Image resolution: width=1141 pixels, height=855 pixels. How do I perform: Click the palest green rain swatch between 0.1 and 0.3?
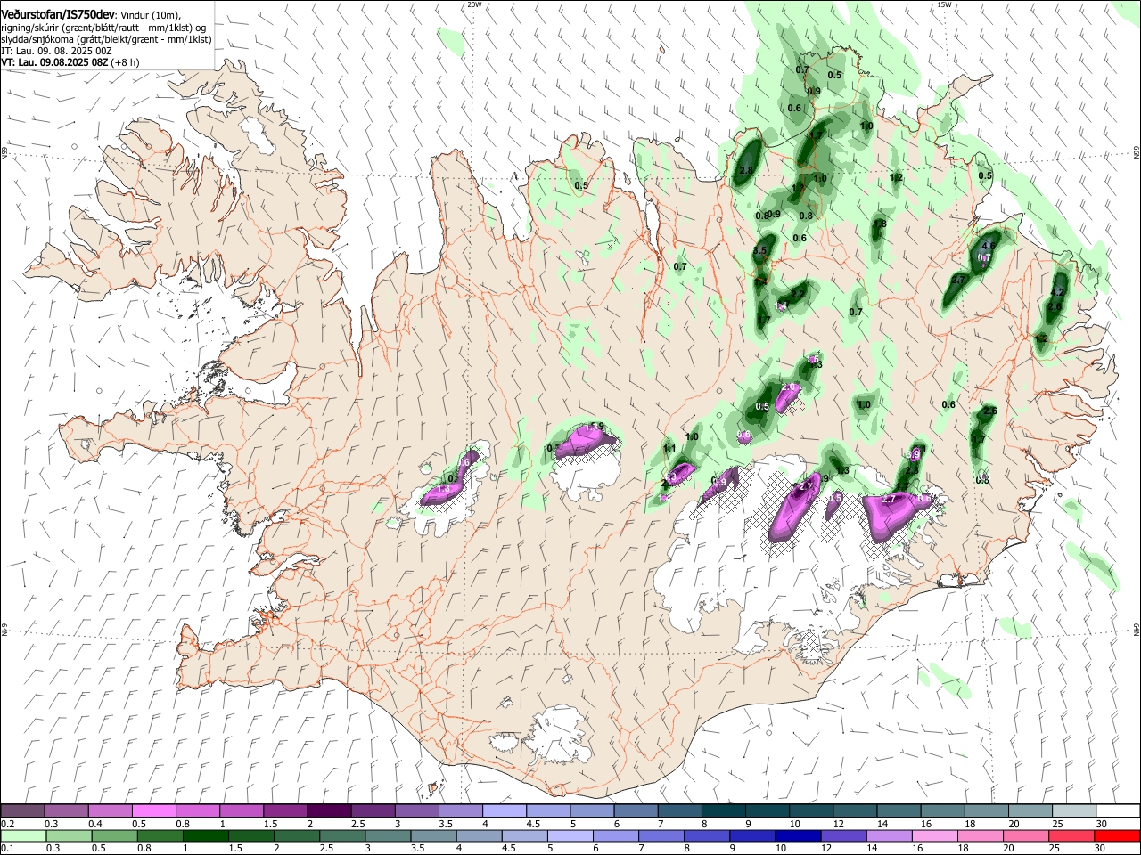(23, 835)
